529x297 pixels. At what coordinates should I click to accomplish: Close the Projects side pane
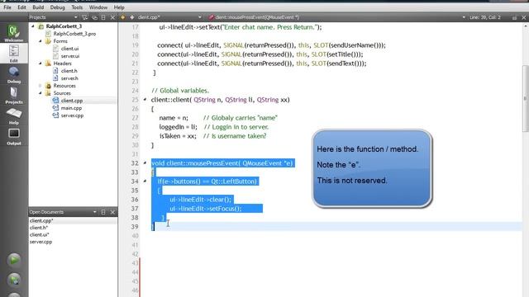112,17
